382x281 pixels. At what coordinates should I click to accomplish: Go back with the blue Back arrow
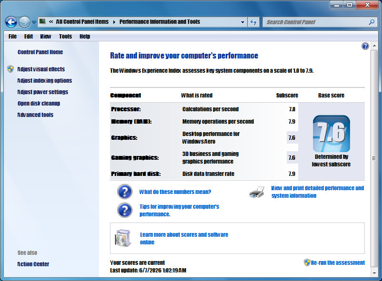coord(11,22)
